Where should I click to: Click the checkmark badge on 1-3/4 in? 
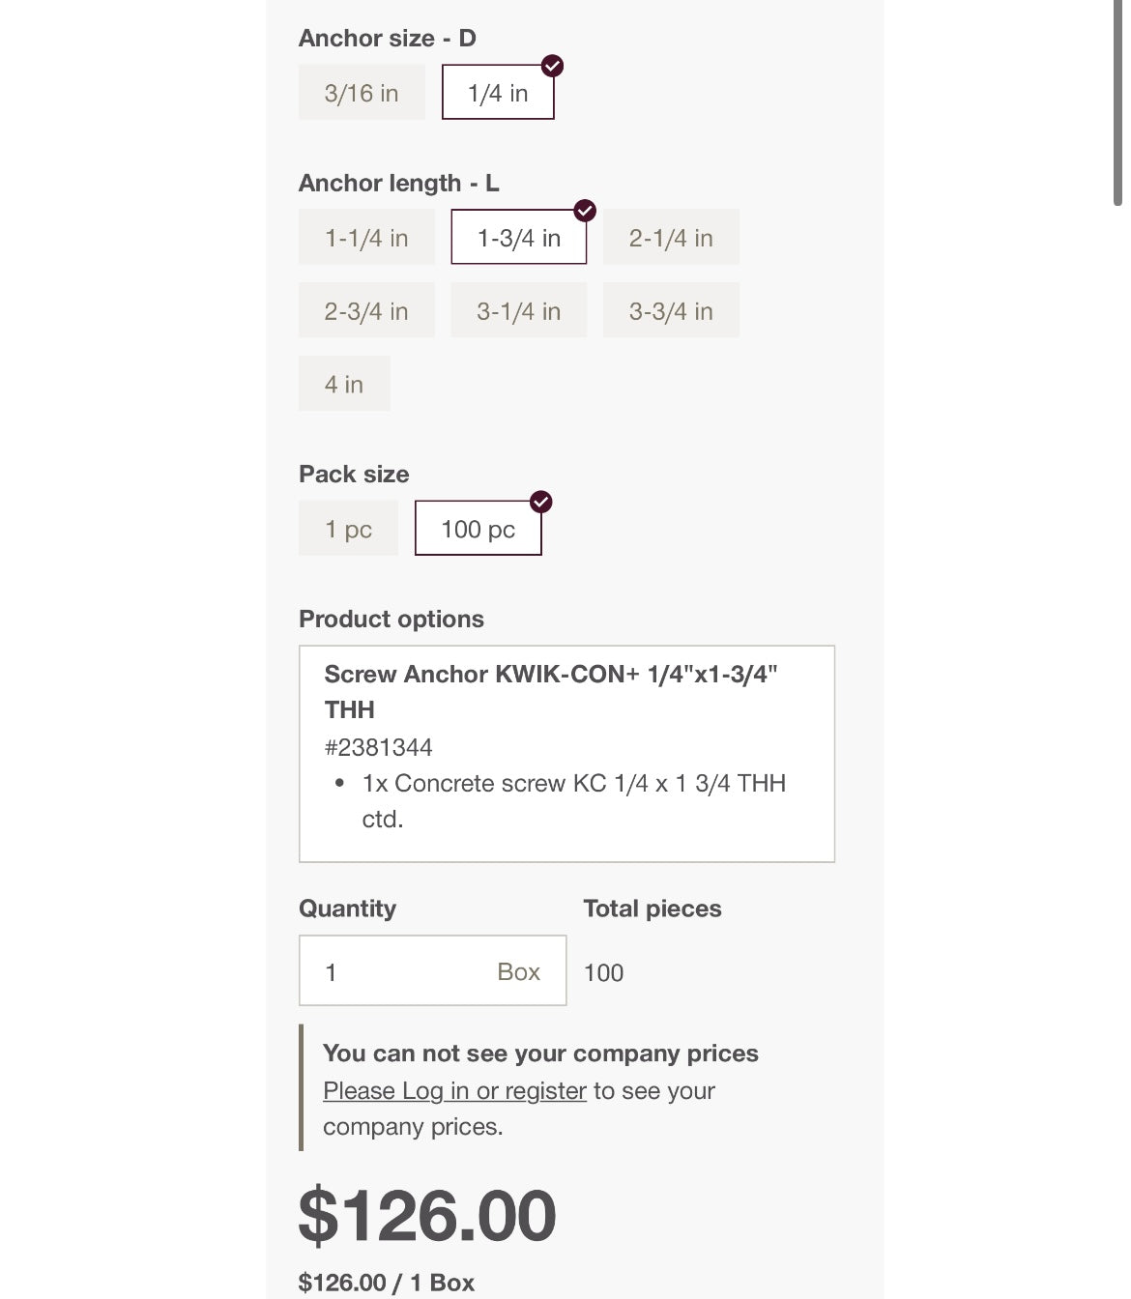click(x=585, y=211)
